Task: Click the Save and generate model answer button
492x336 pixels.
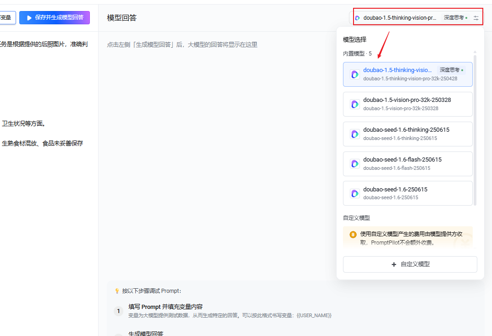Action: [55, 17]
